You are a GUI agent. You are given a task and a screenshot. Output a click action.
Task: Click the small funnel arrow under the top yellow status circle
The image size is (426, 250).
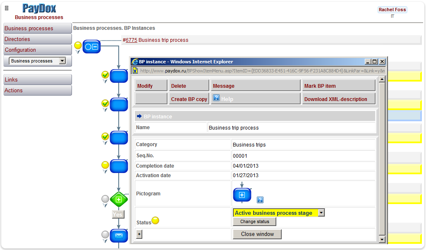[x=78, y=52]
